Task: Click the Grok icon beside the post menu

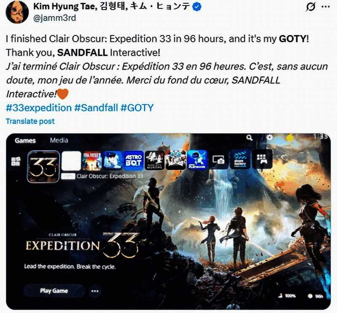Action: 310,7
